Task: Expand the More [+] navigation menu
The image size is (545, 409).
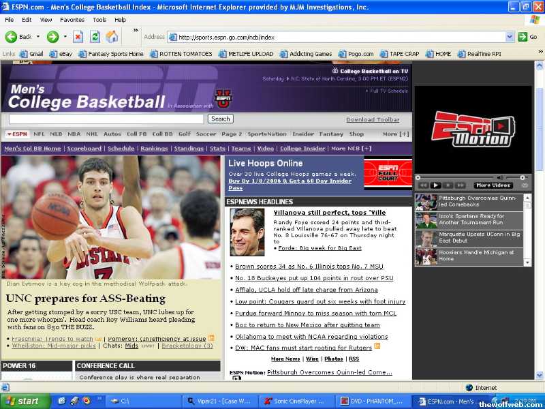Action: click(x=395, y=134)
